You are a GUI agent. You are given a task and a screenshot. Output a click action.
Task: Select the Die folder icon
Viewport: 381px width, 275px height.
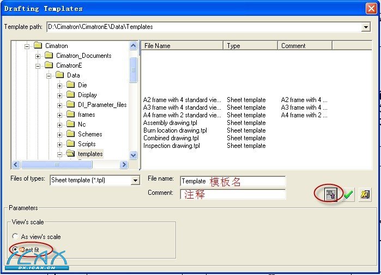click(71, 85)
